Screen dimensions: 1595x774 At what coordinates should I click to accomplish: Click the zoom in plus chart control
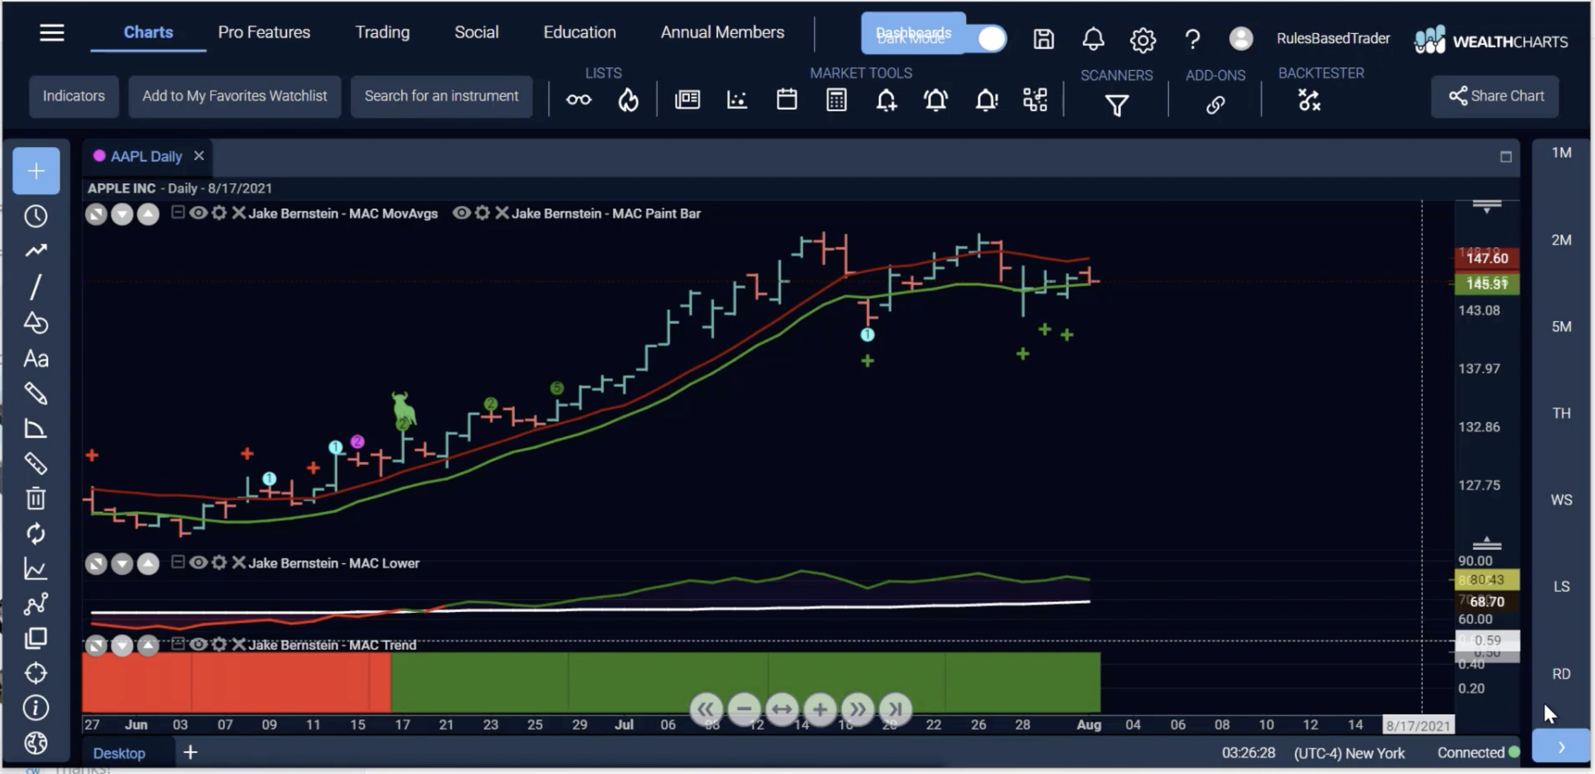pyautogui.click(x=820, y=708)
